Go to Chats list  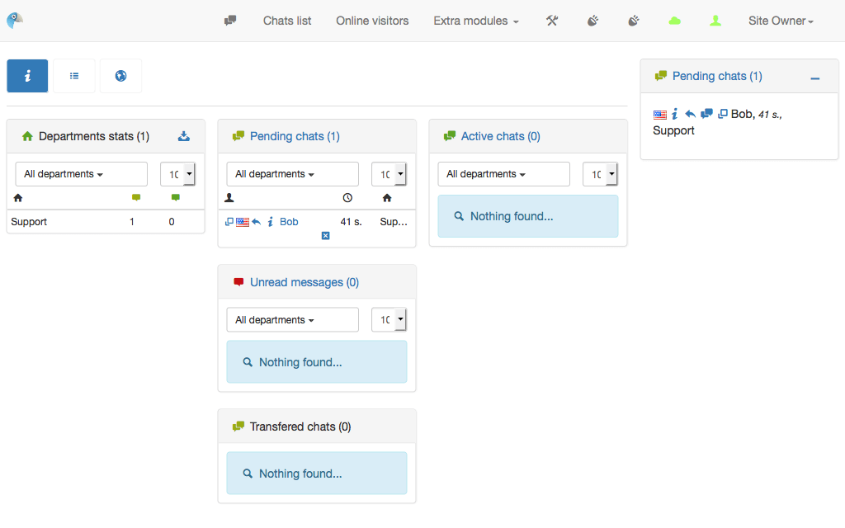287,21
